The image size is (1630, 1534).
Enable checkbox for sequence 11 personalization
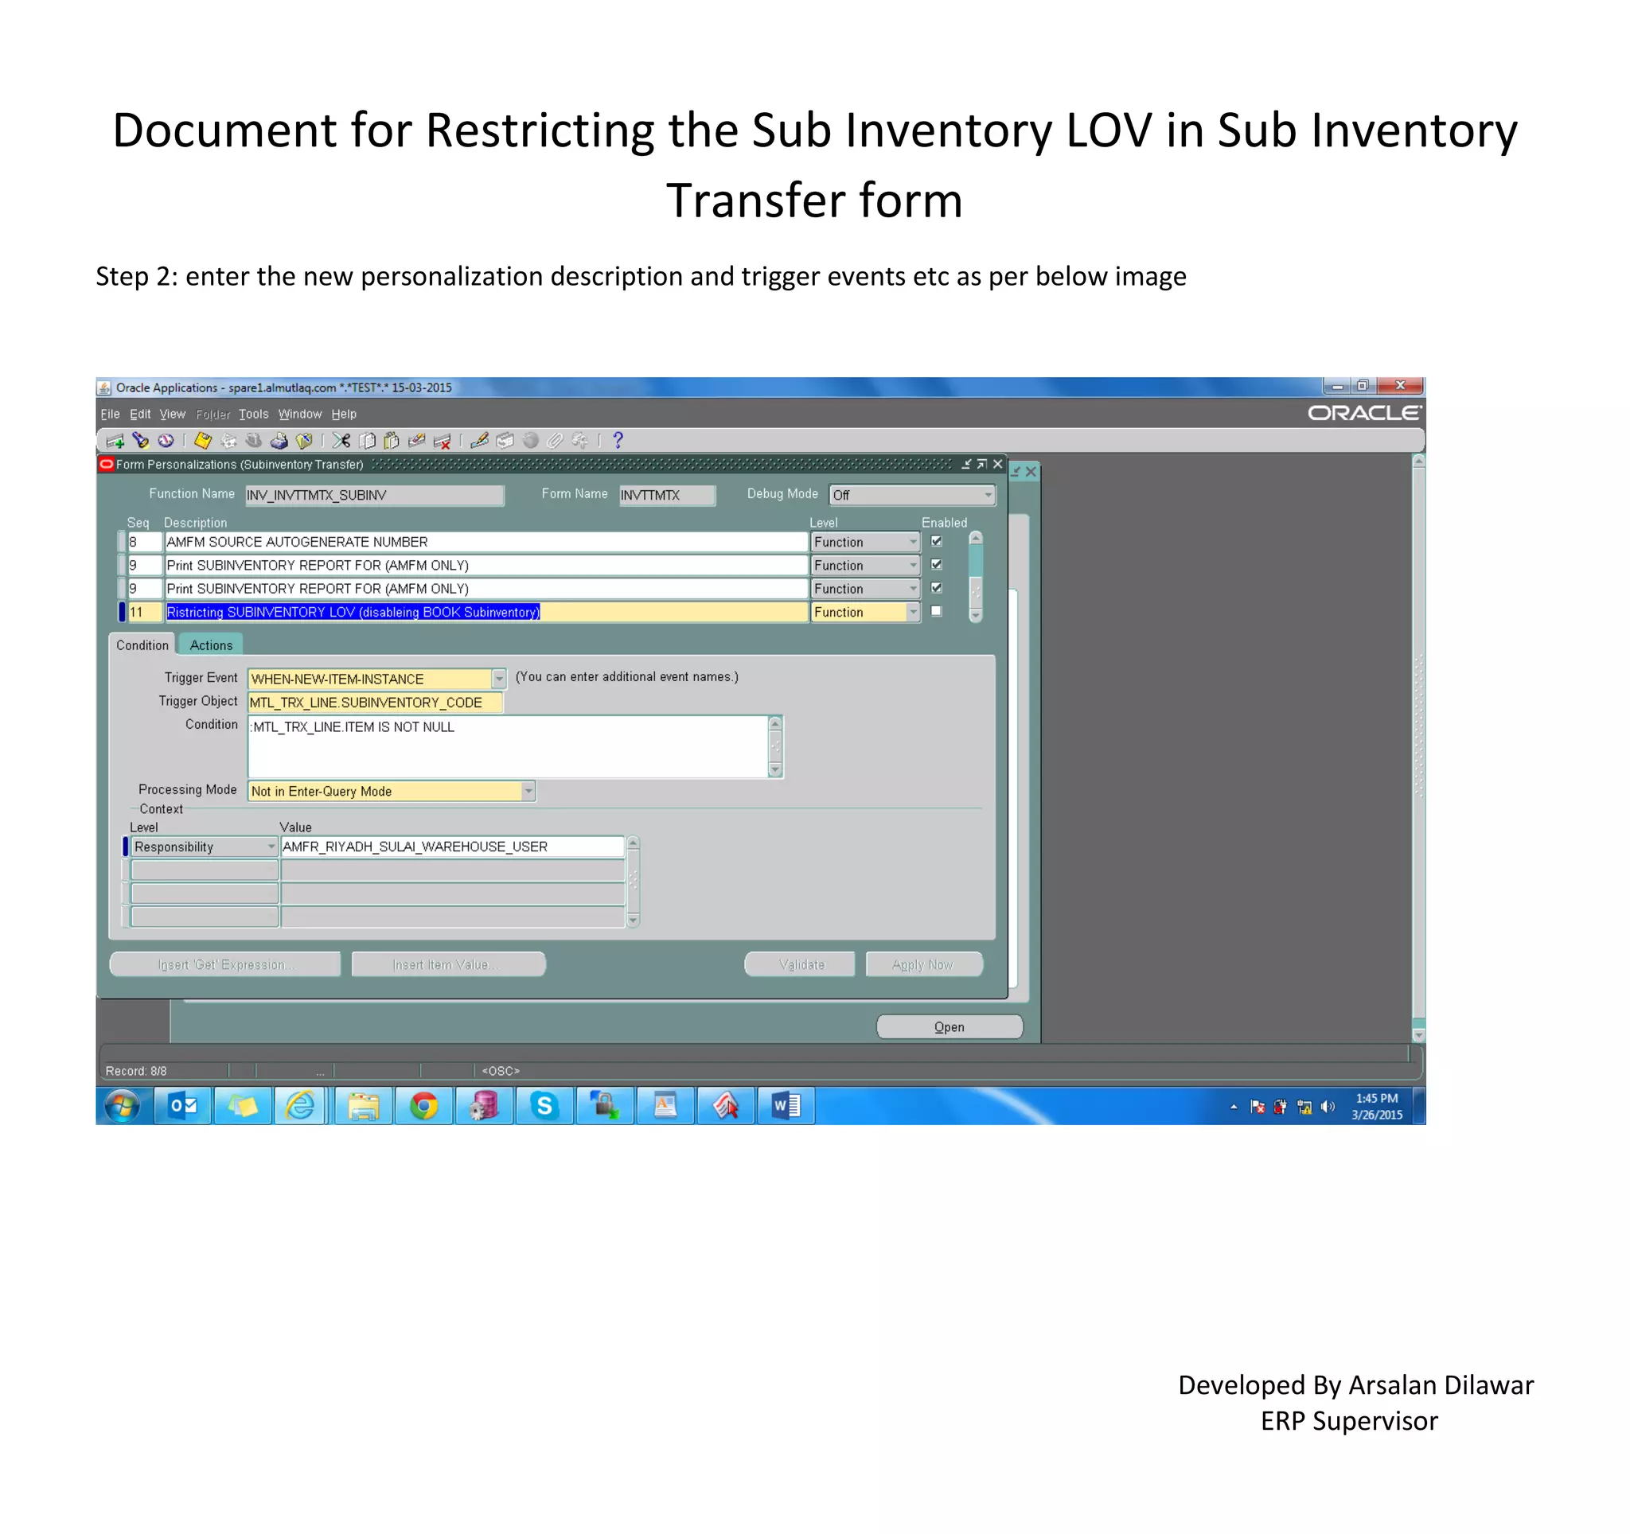coord(936,611)
